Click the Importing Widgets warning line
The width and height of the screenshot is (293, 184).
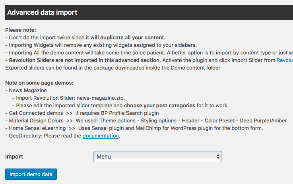pyautogui.click(x=101, y=45)
